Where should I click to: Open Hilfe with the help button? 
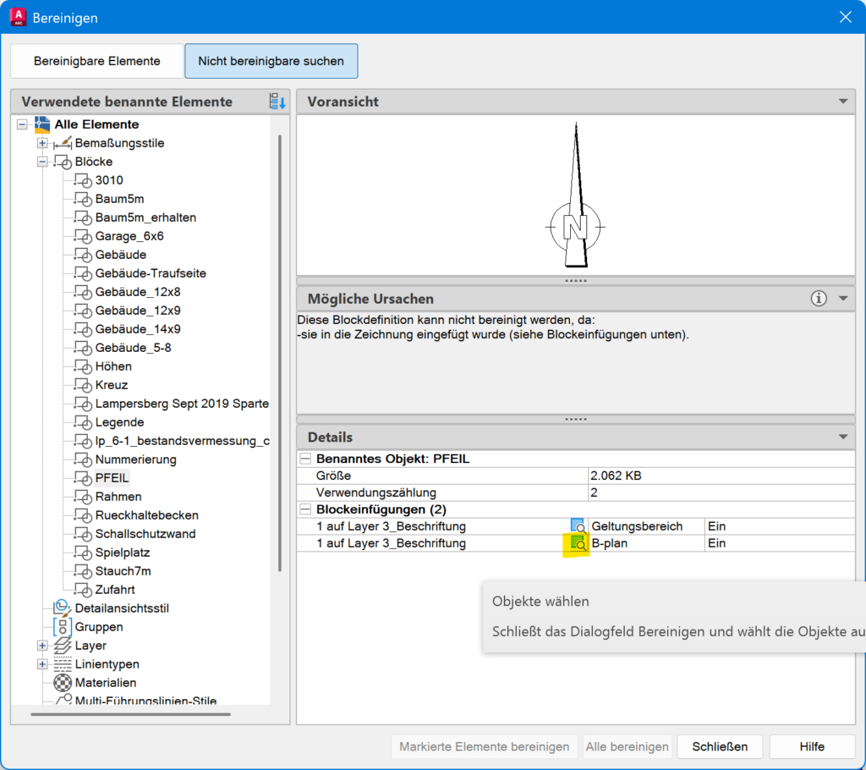(812, 746)
